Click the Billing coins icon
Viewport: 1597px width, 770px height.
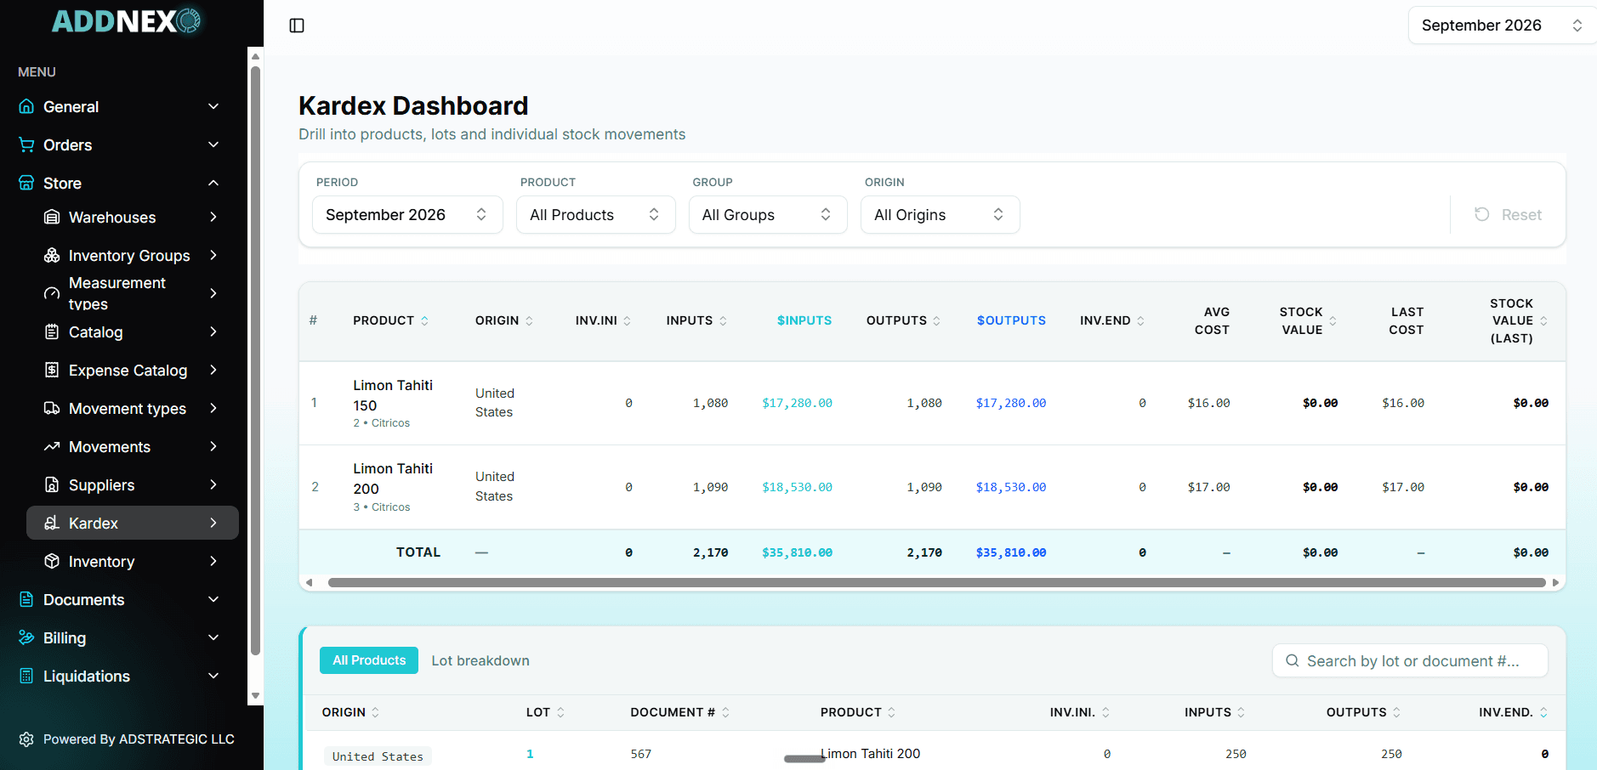[26, 637]
